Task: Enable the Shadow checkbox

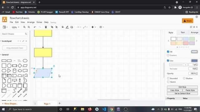Action: [184, 78]
